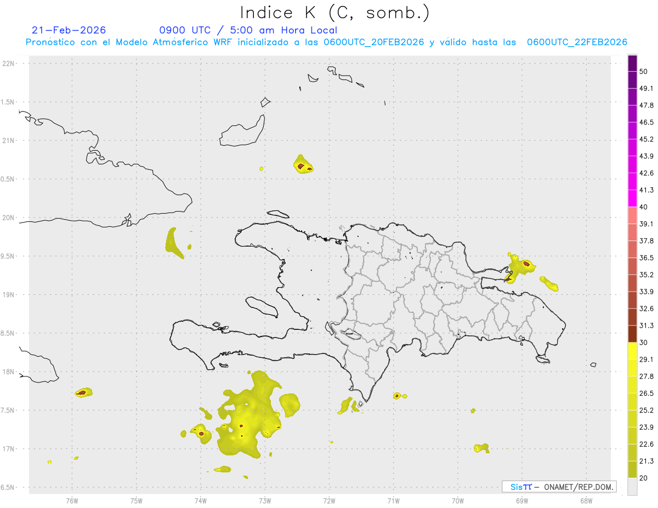Click "Pronóstico con el Modelo Atmósferico WRF" text

pyautogui.click(x=129, y=42)
